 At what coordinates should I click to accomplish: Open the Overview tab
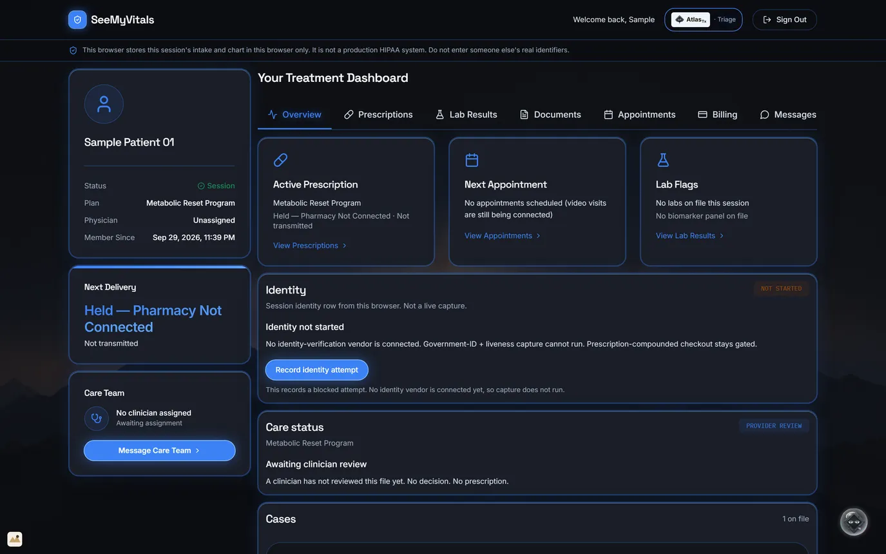click(x=294, y=114)
